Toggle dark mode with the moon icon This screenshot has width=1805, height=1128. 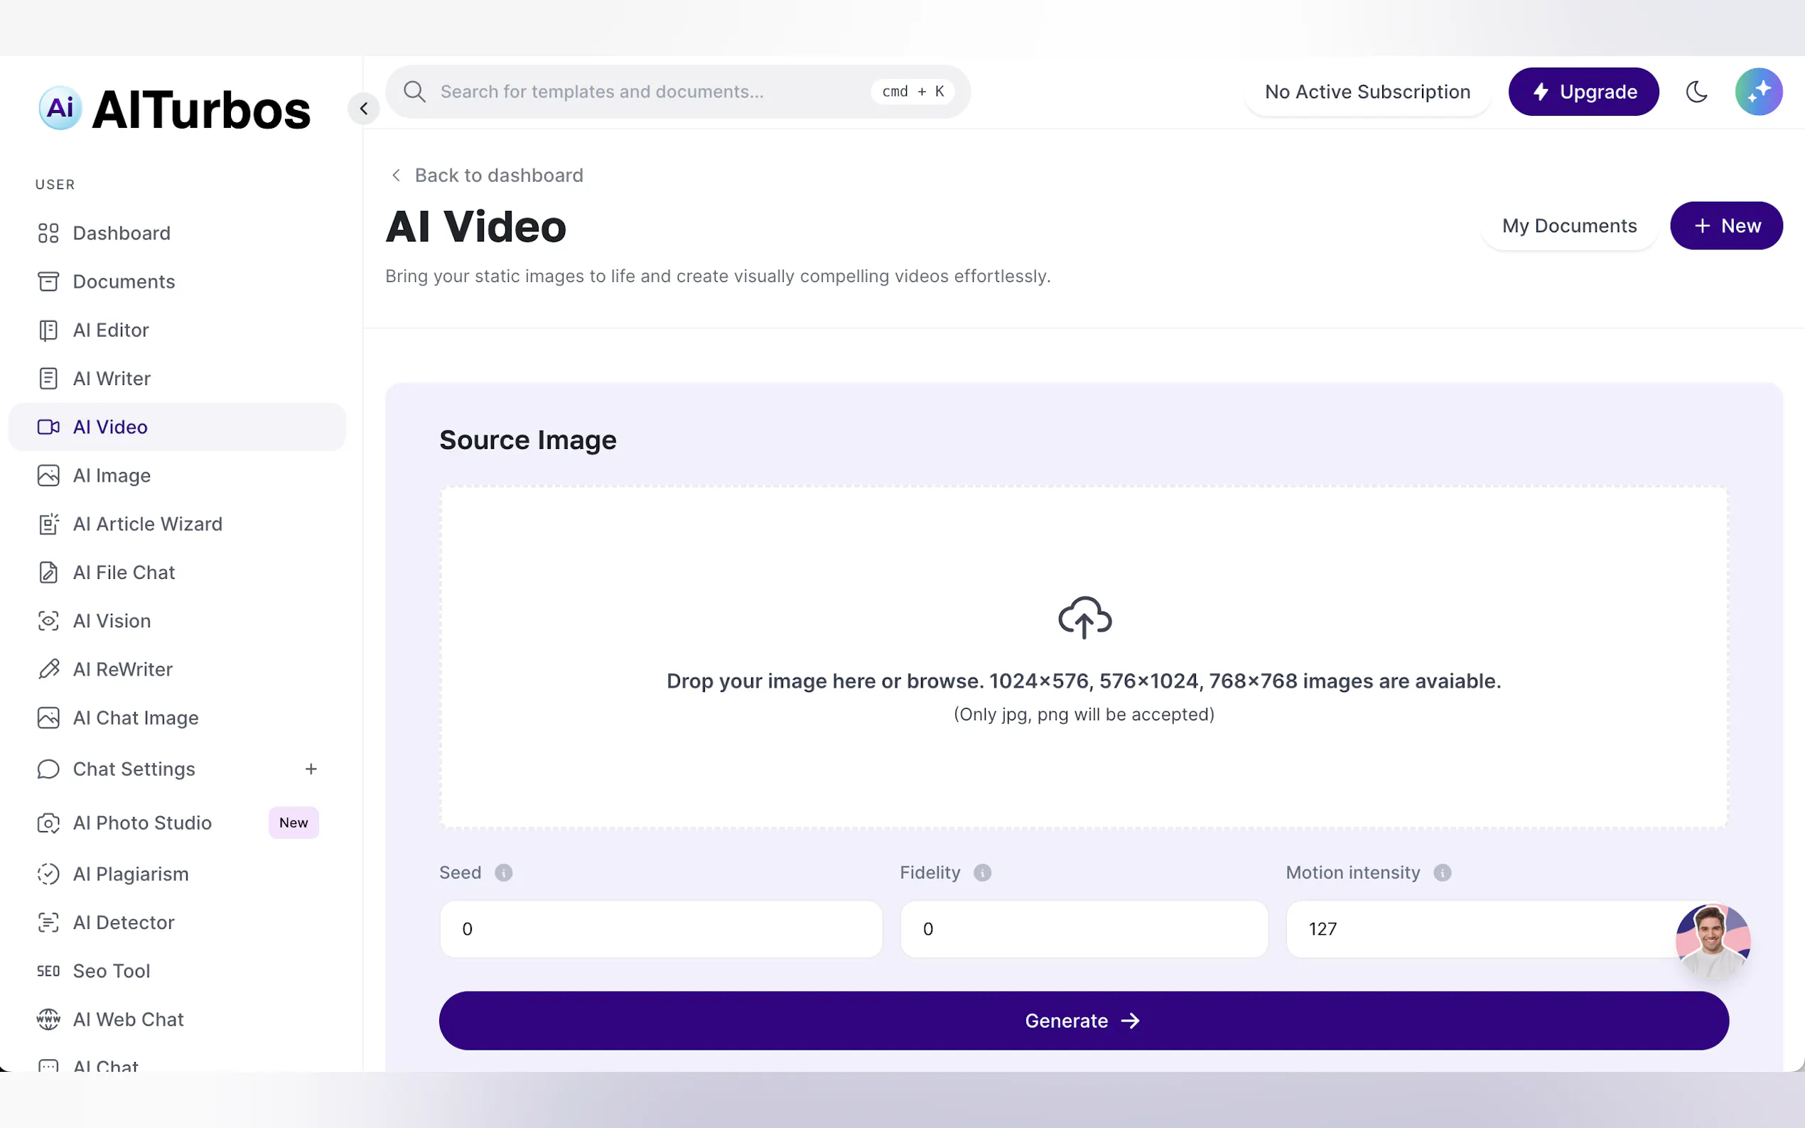point(1696,92)
